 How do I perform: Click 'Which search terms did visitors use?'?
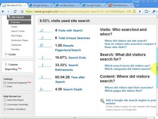coord(127,66)
